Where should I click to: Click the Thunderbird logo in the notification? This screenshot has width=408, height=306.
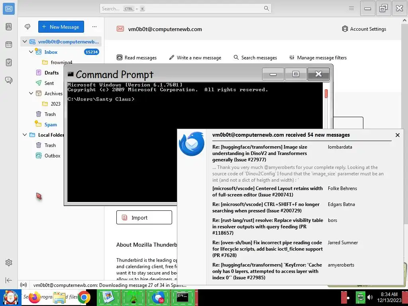click(x=192, y=144)
